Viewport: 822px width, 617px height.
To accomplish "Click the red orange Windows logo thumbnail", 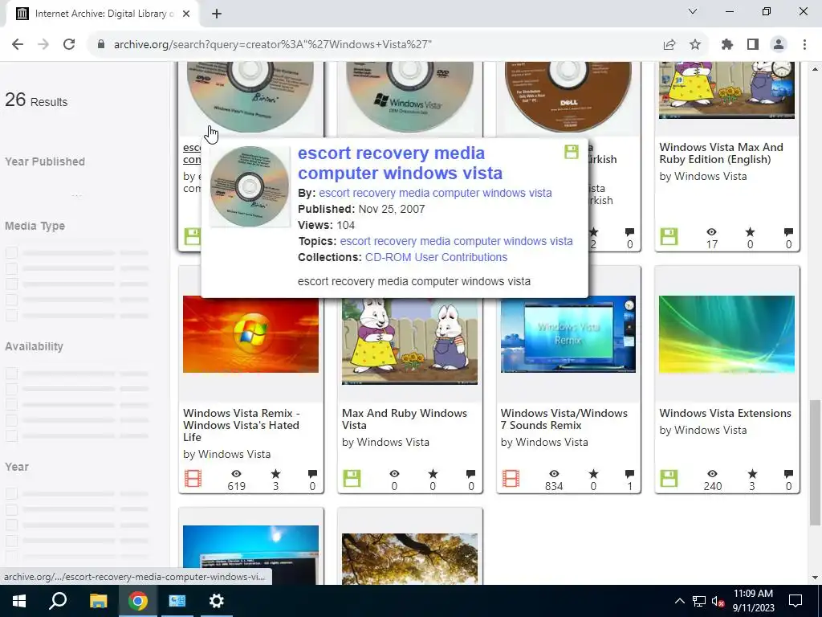I will point(250,334).
